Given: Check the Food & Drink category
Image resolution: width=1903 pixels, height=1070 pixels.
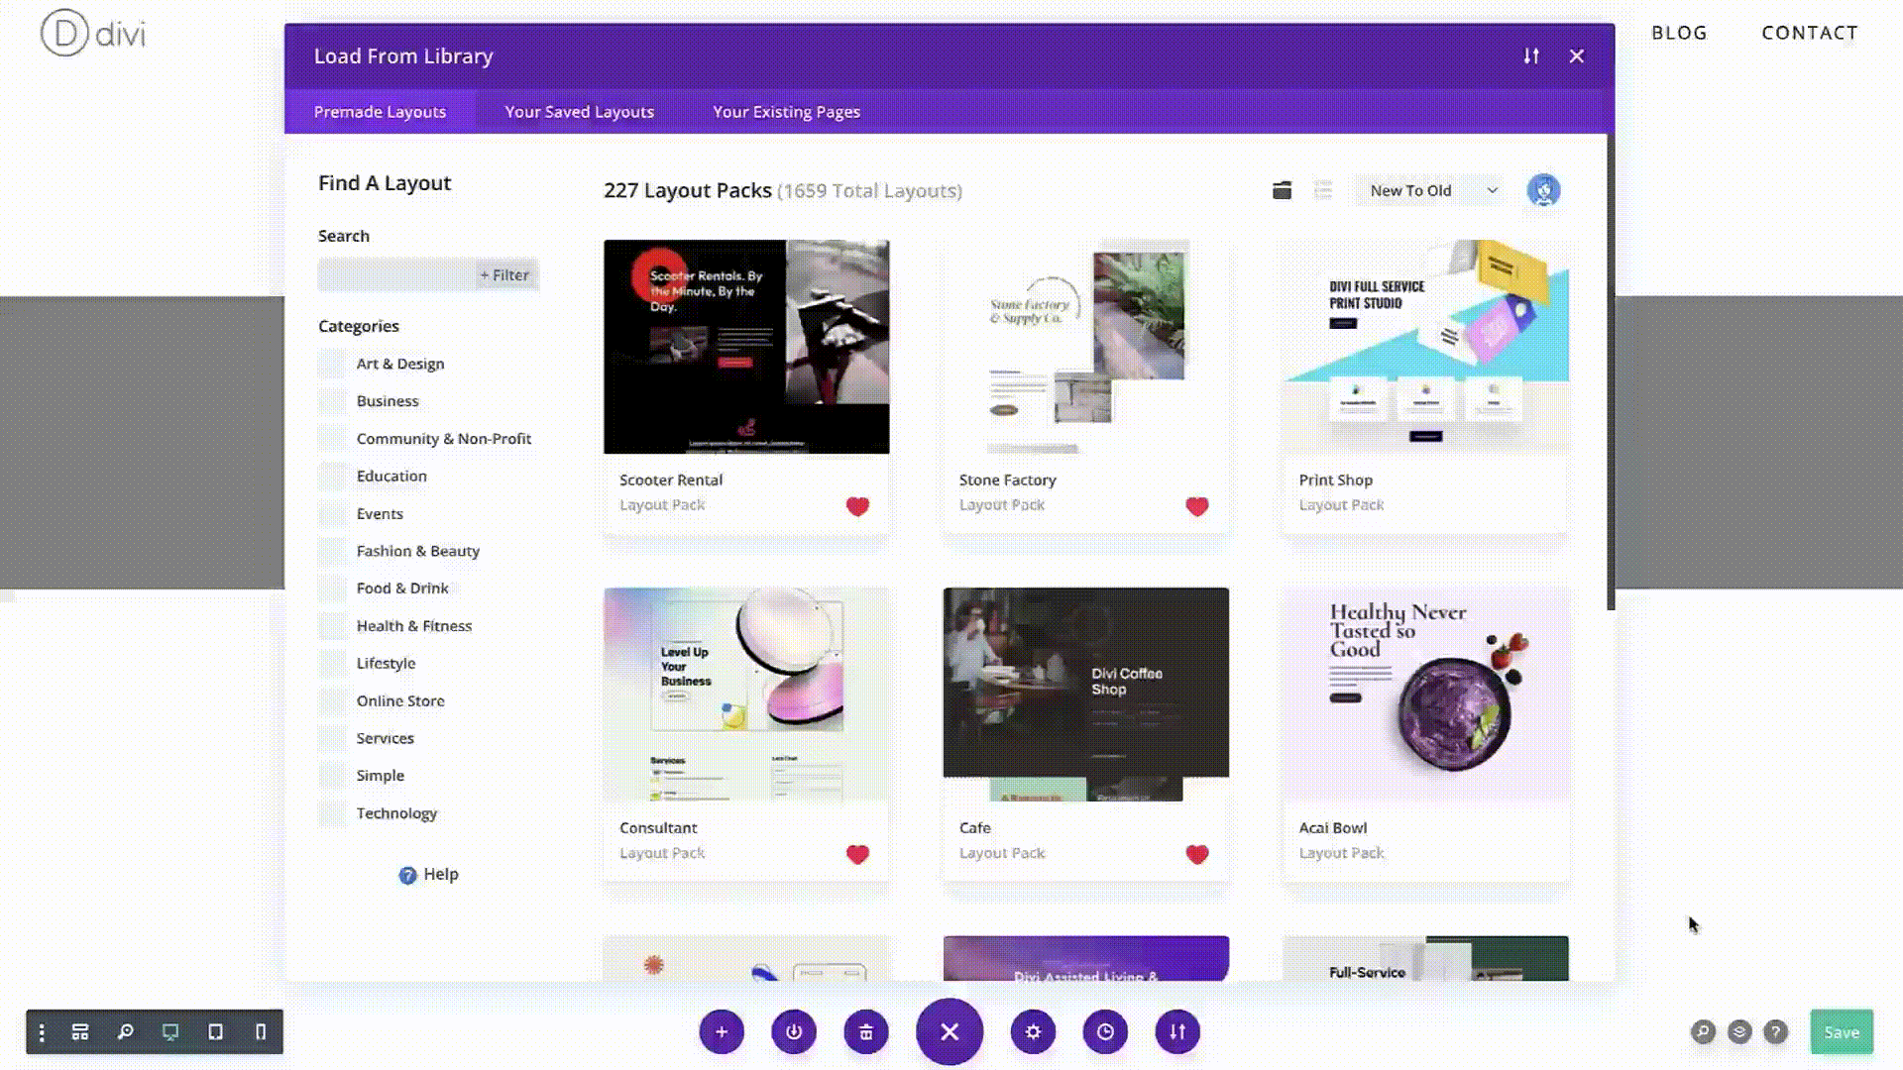Looking at the screenshot, I should tap(333, 588).
